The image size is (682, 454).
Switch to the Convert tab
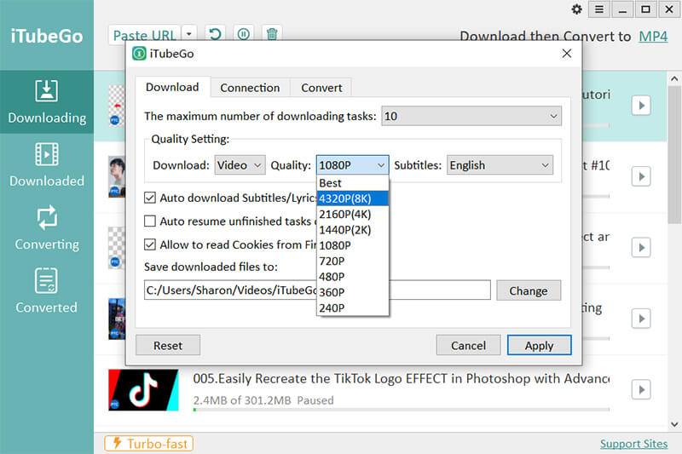[321, 88]
